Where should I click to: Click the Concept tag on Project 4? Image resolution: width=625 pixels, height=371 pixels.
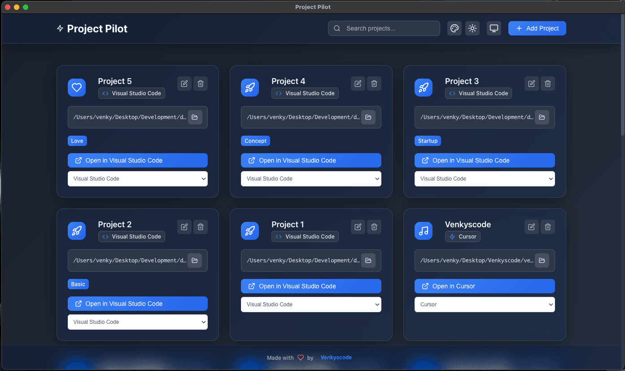[255, 141]
